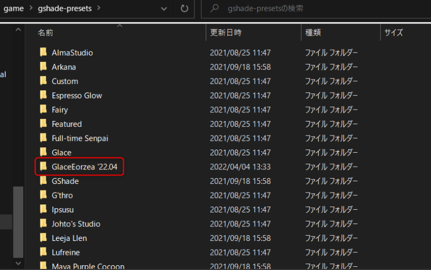Screen dimensions: 431x270
Task: Click the Lufreine folder icon
Action: (43, 252)
